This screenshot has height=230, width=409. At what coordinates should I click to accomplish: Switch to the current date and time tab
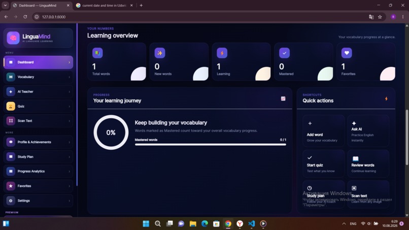click(105, 5)
